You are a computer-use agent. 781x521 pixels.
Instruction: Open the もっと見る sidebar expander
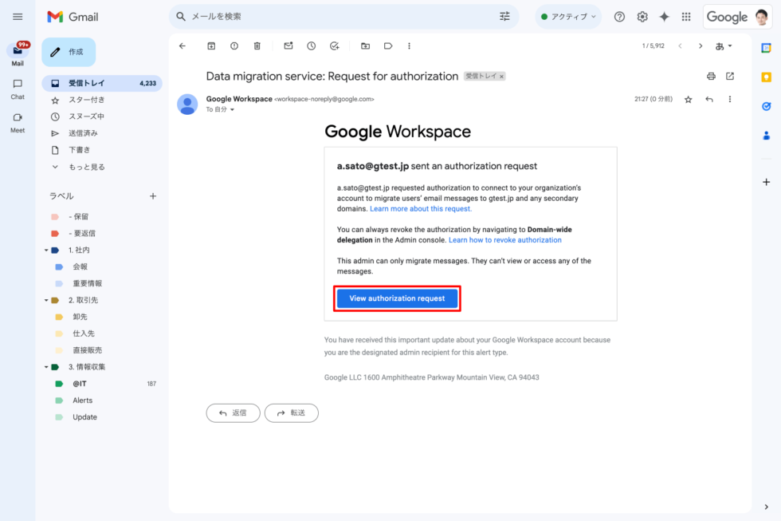click(x=87, y=166)
